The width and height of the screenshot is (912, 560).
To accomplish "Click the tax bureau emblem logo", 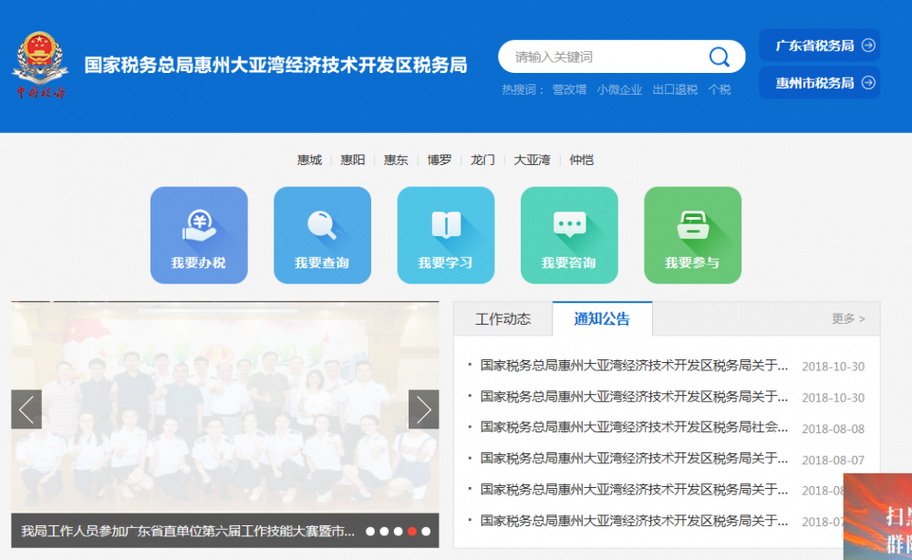I will [x=39, y=64].
